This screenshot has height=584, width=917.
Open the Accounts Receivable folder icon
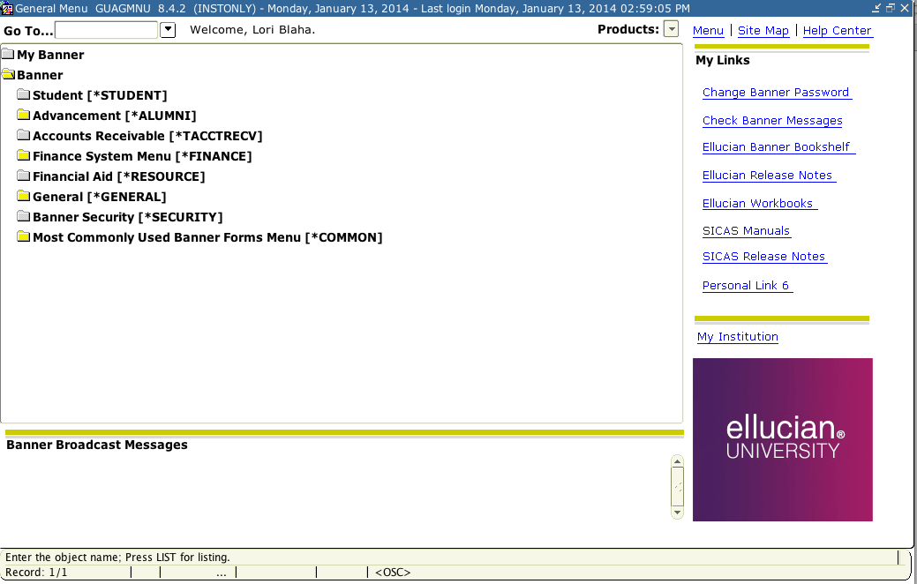pyautogui.click(x=24, y=136)
